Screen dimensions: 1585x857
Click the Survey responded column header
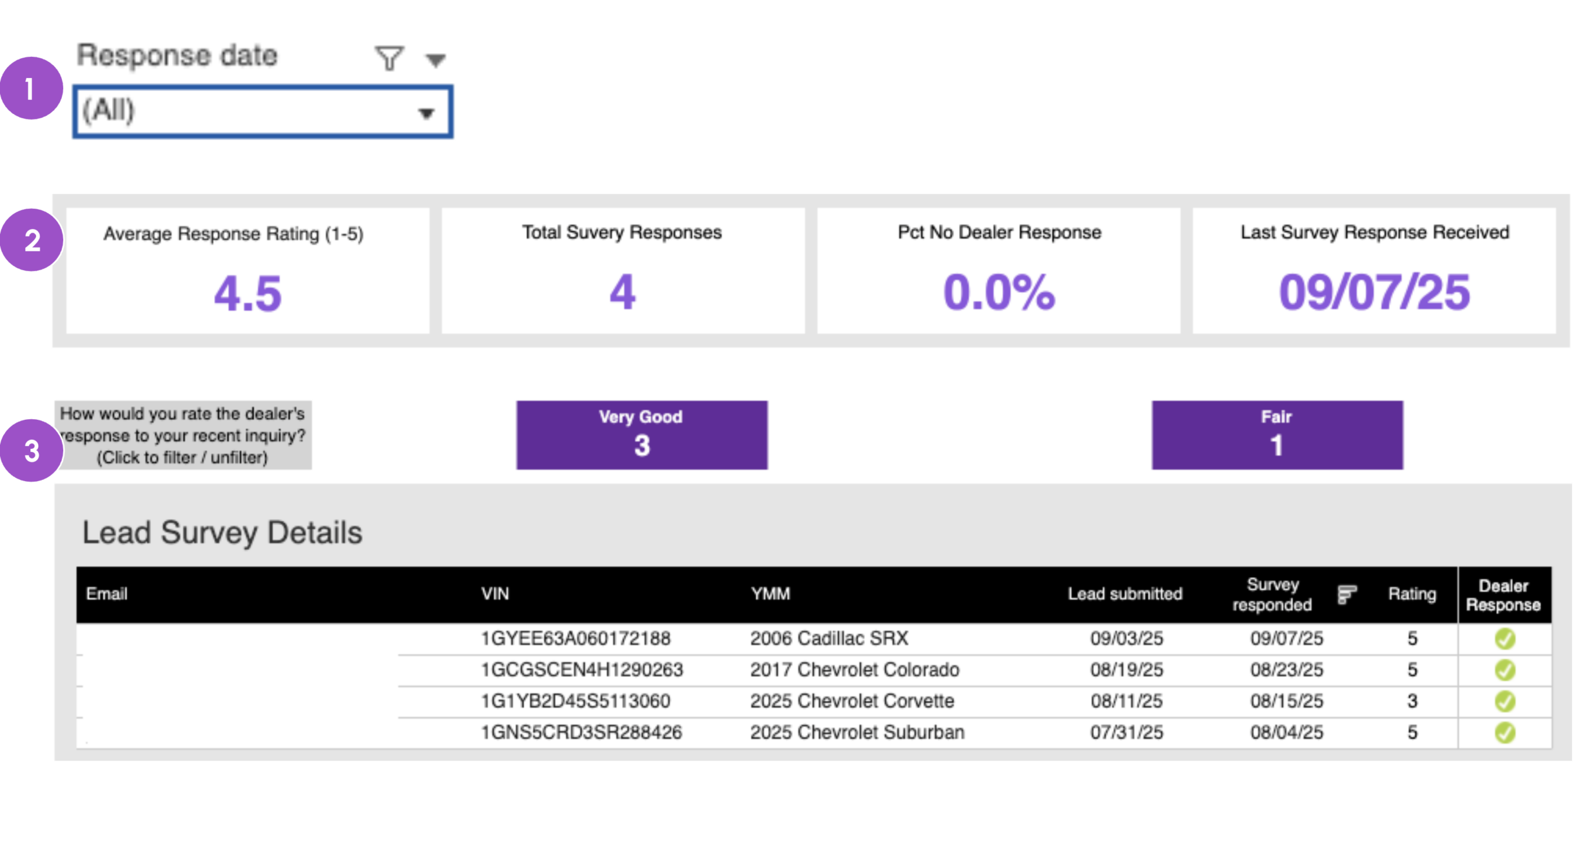pyautogui.click(x=1272, y=594)
